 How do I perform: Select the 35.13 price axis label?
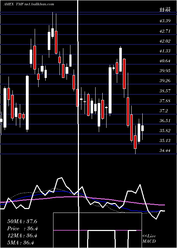pyautogui.click(x=165, y=140)
